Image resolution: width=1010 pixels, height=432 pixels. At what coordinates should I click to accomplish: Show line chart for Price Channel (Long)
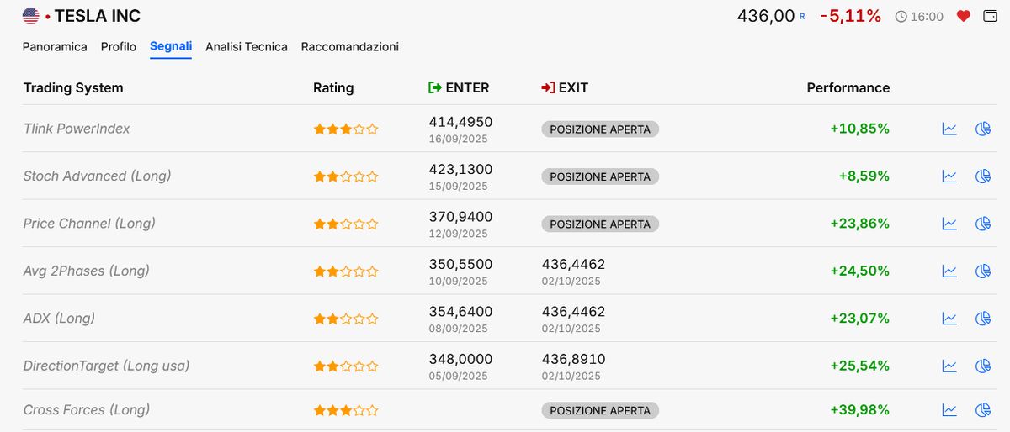(x=949, y=224)
